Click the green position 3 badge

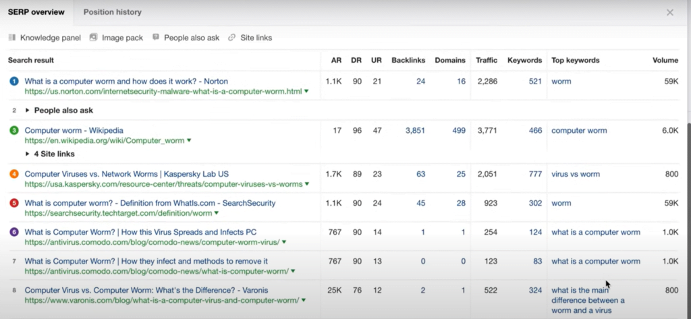[14, 130]
